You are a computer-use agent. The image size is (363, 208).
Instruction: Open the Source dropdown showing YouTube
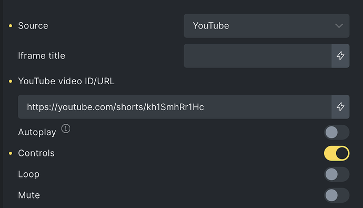266,26
